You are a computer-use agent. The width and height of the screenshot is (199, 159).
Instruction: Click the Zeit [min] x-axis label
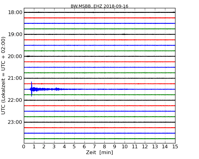[99, 153]
